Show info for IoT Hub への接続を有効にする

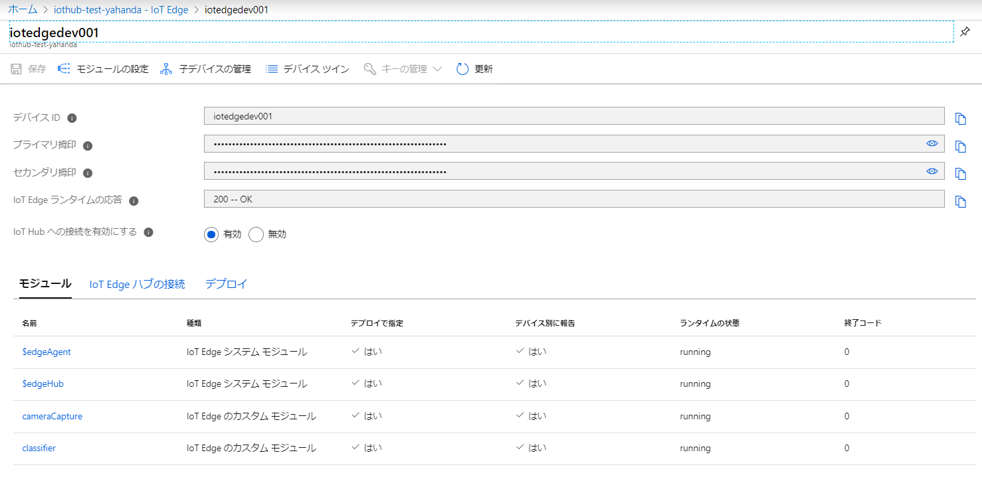[149, 232]
